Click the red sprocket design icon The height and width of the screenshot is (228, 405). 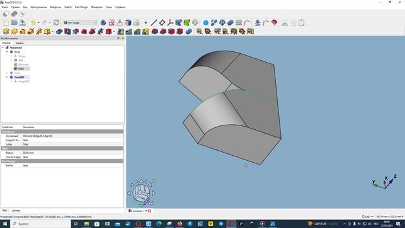pos(274,23)
